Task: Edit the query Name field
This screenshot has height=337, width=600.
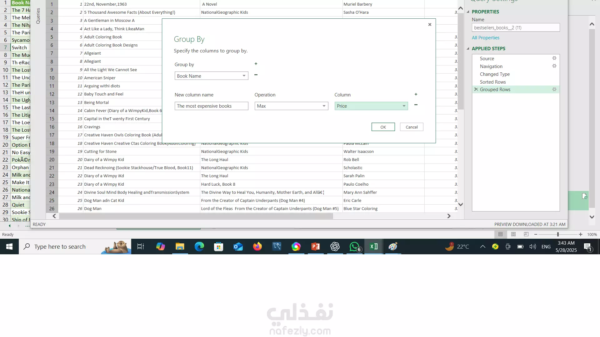Action: (x=516, y=28)
